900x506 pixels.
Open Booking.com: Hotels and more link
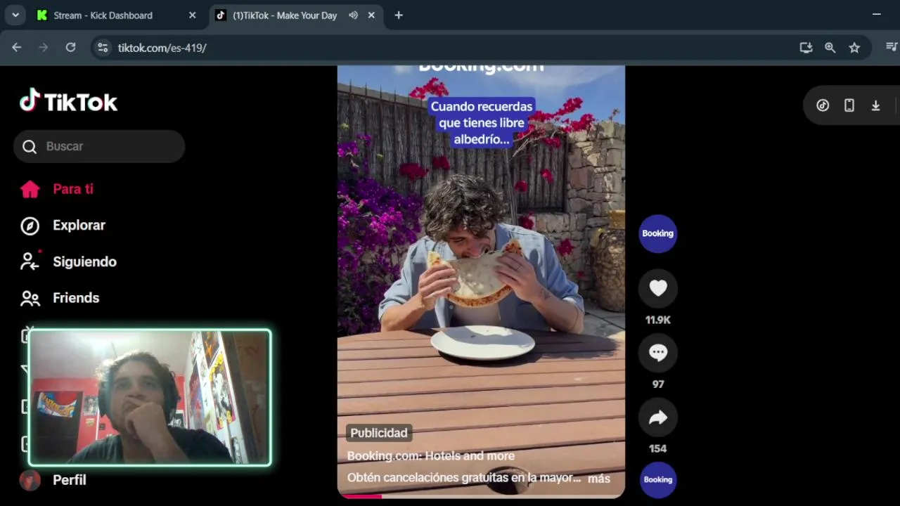coord(431,455)
